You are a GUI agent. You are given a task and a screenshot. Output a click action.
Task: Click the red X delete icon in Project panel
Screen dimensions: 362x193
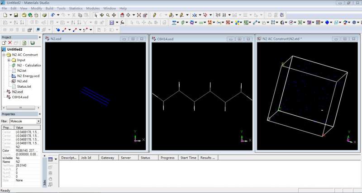coord(10,42)
